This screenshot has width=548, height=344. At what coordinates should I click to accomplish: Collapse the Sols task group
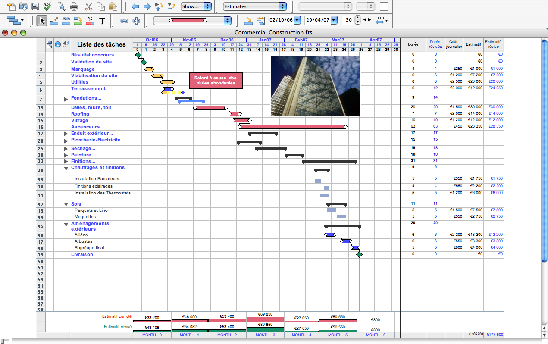tap(66, 204)
